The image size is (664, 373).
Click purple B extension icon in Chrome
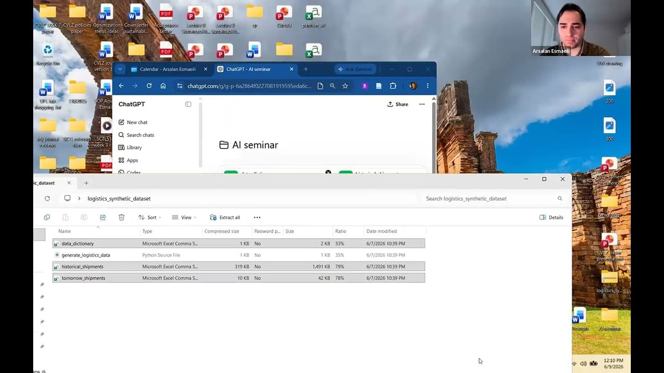click(365, 86)
